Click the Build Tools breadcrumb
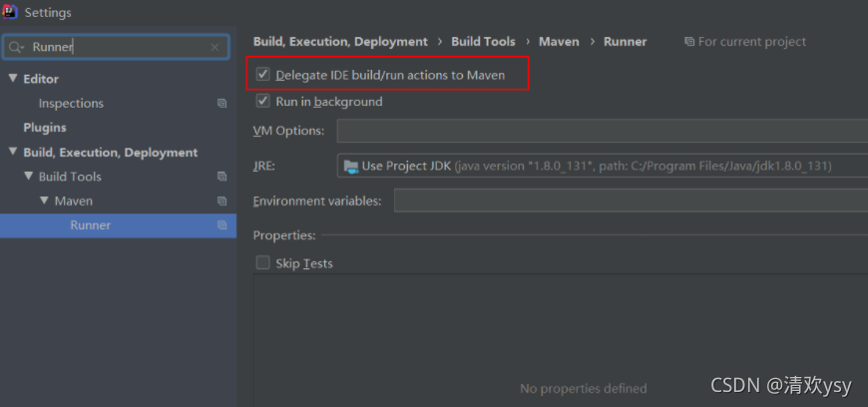 pyautogui.click(x=483, y=42)
